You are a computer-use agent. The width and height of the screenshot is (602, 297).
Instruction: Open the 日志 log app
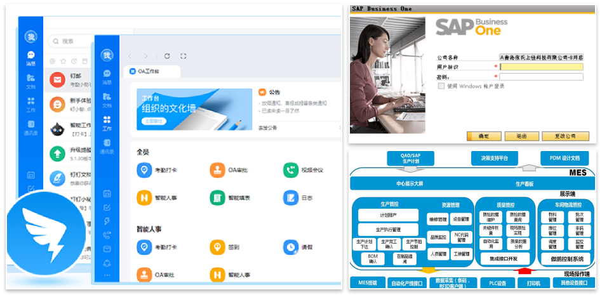click(291, 199)
